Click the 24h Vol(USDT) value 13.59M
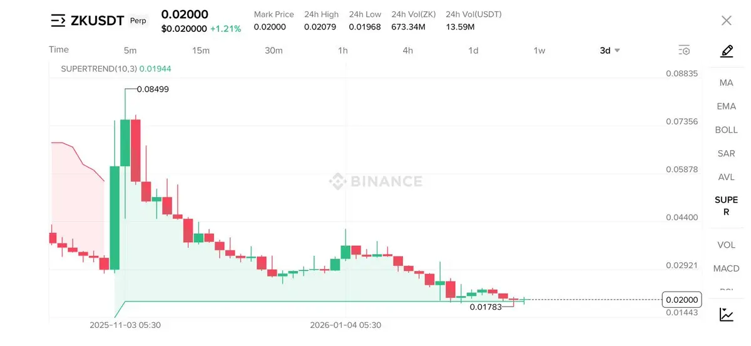This screenshot has width=751, height=346. 460,27
